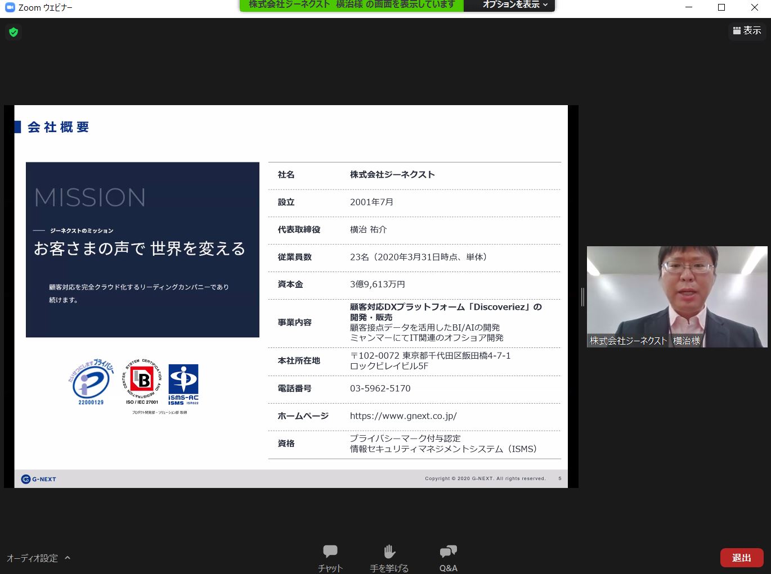
Task: Click the ISO/IEC 27001 certification logo
Action: (142, 382)
